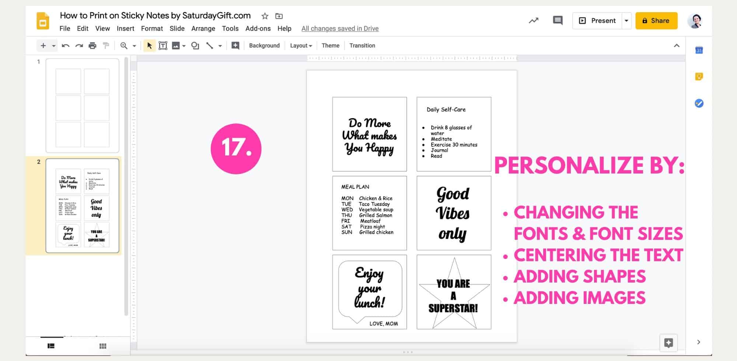
Task: Open the Arrange menu
Action: click(x=203, y=28)
